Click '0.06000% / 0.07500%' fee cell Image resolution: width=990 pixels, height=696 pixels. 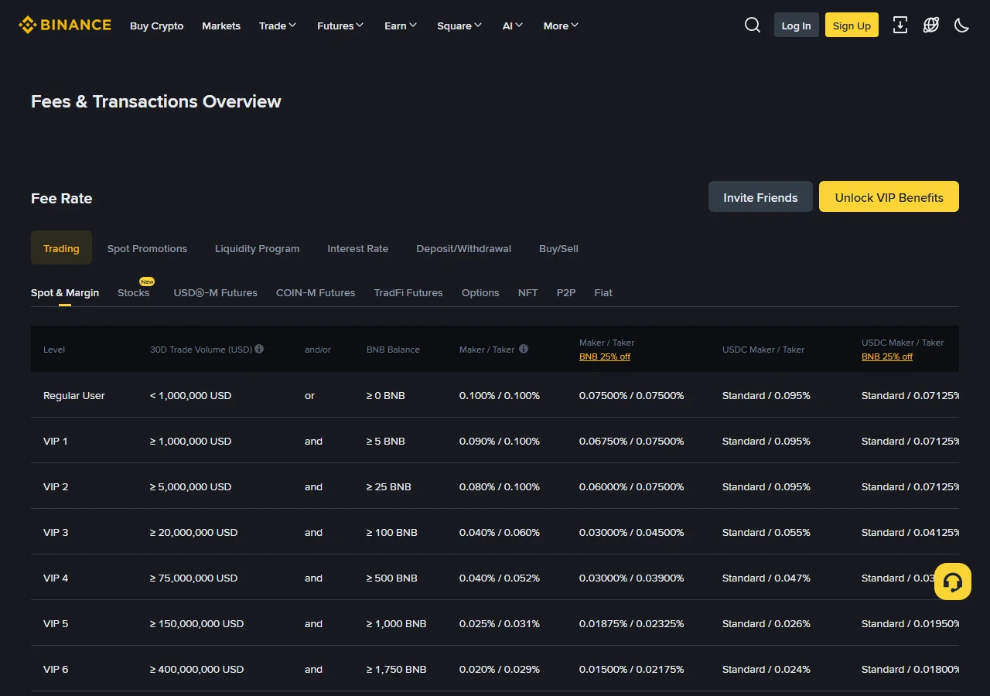pos(632,486)
